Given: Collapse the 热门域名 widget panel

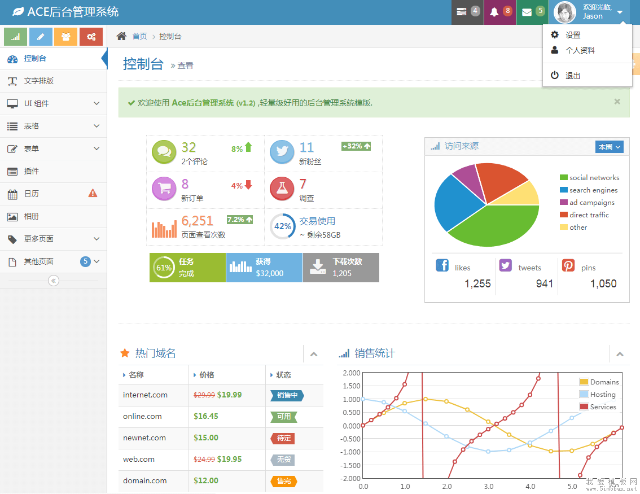Looking at the screenshot, I should pyautogui.click(x=314, y=354).
